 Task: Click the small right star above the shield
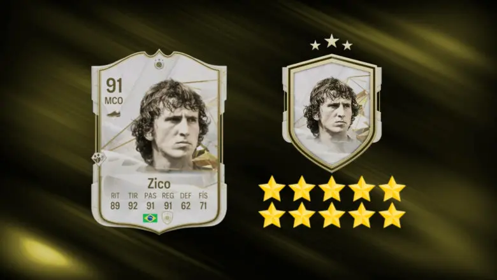tap(347, 45)
